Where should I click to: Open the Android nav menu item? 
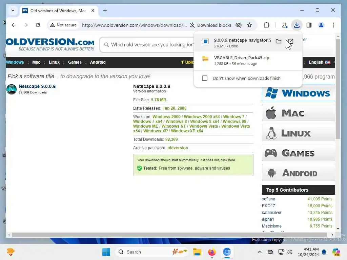tap(98, 62)
